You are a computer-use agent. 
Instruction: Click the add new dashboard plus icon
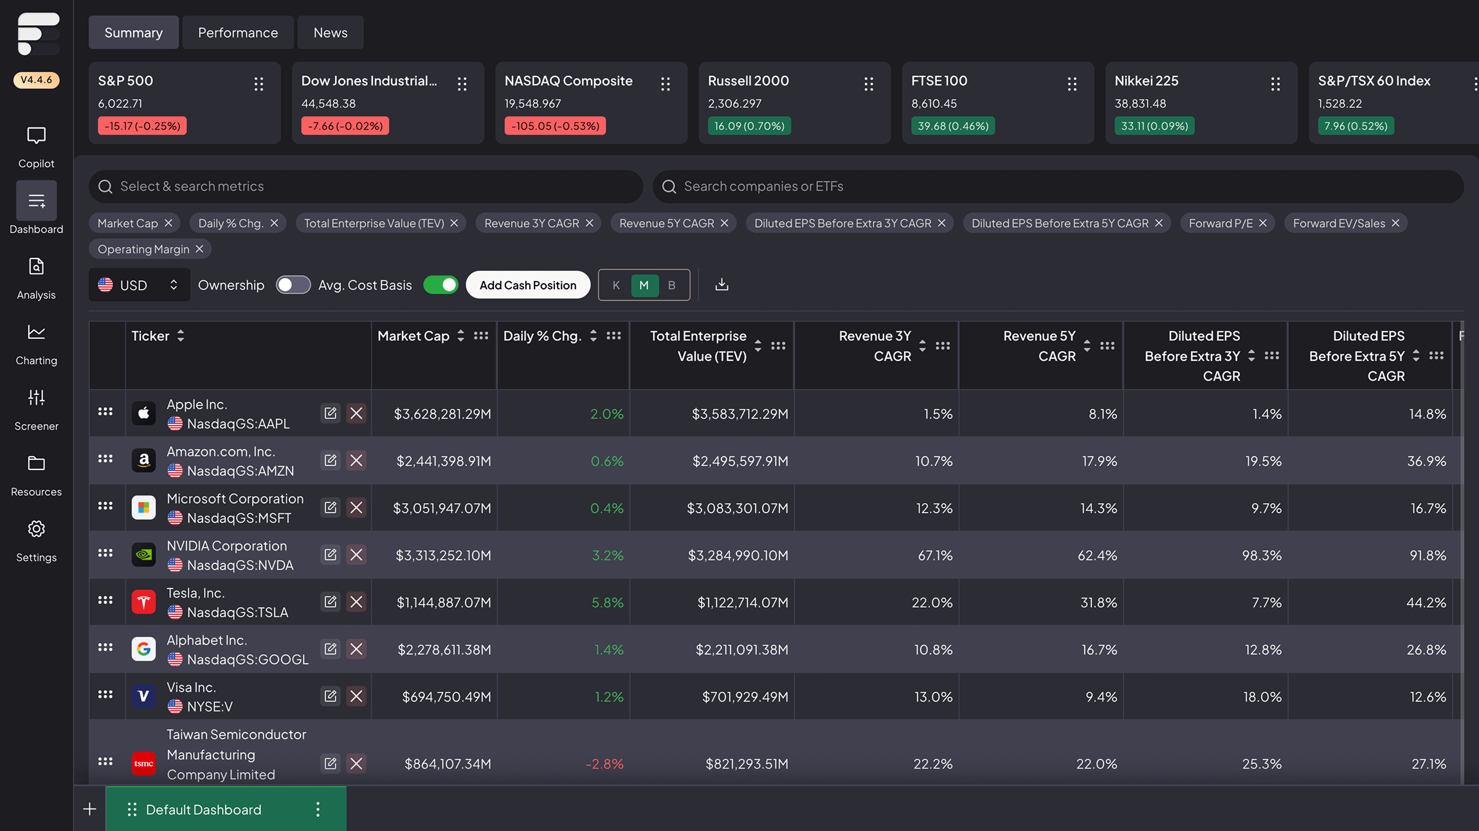pyautogui.click(x=89, y=809)
